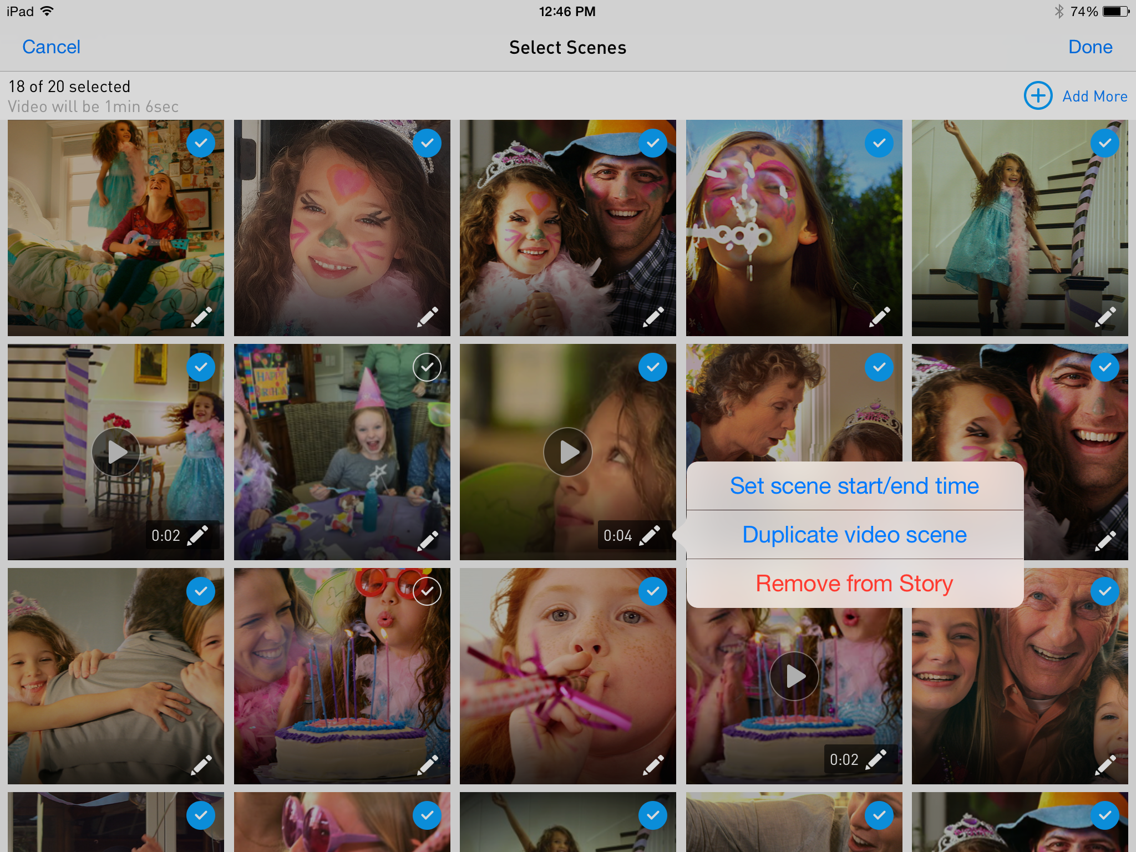The image size is (1136, 852).
Task: Deselect the girls jumping on bed scene
Action: (x=201, y=143)
